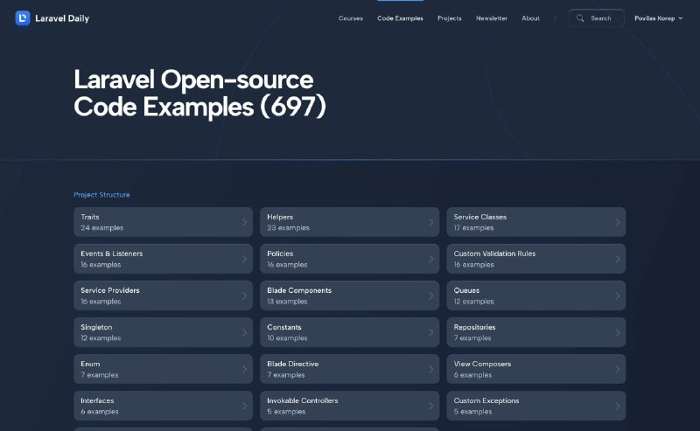
Task: Select the Interfaces card title
Action: point(97,400)
